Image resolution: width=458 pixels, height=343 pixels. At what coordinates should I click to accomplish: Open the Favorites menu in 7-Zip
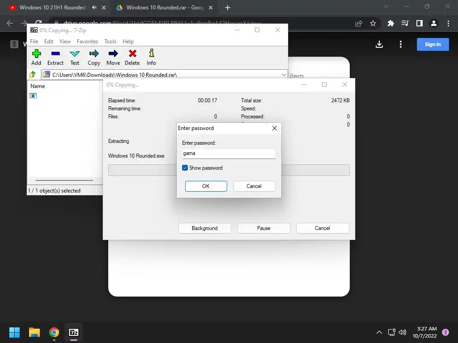point(87,42)
